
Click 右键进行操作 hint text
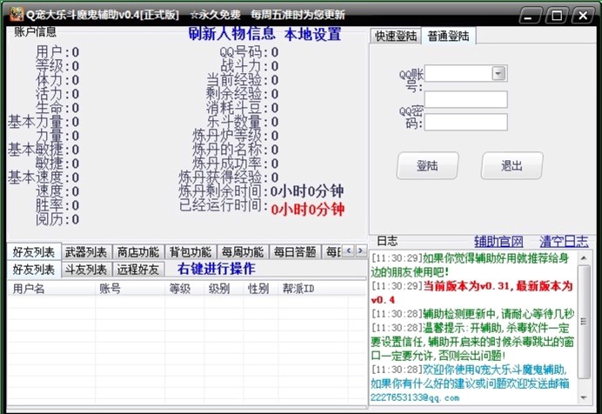pyautogui.click(x=217, y=269)
